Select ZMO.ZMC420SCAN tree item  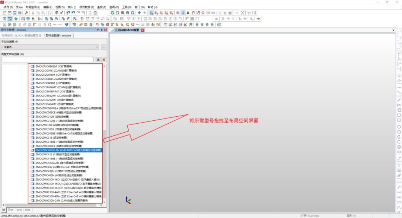coord(60,163)
